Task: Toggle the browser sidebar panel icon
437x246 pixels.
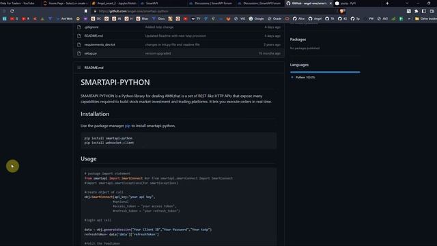Action: click(x=424, y=11)
